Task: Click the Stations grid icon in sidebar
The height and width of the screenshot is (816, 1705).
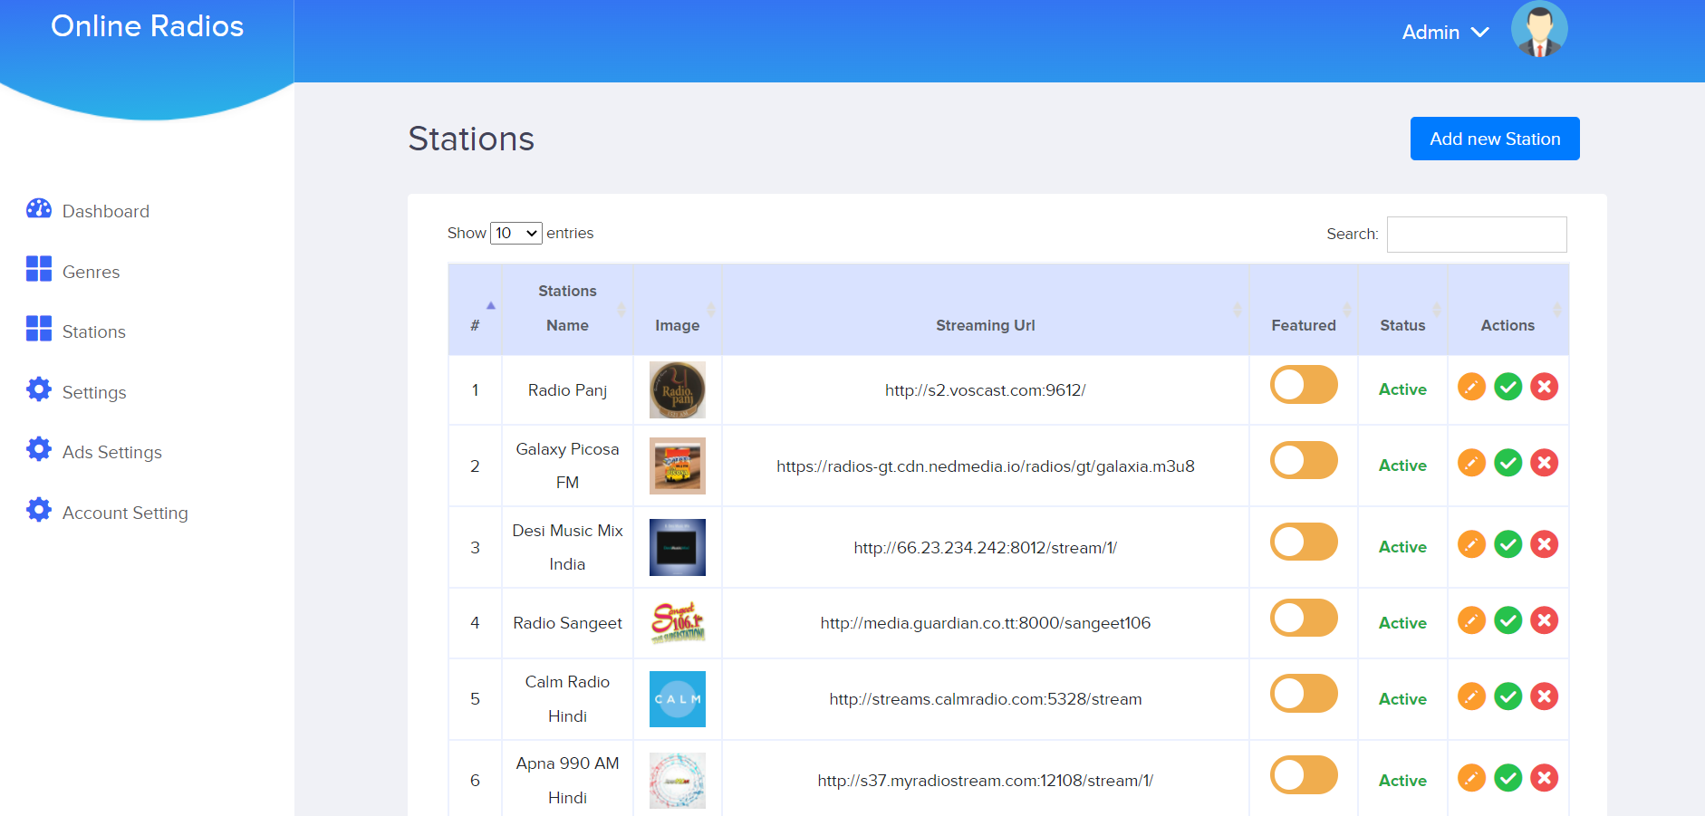Action: (39, 329)
